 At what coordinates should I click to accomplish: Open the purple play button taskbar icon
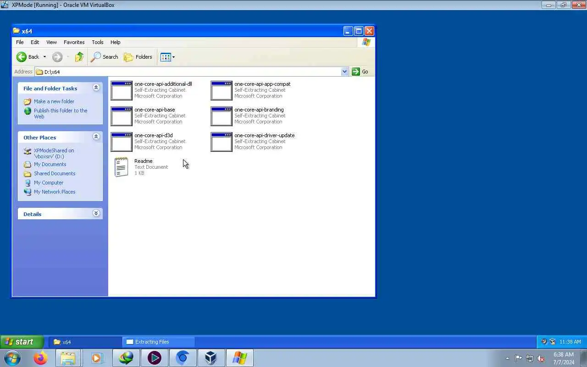click(x=154, y=358)
